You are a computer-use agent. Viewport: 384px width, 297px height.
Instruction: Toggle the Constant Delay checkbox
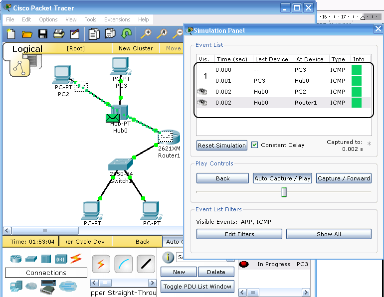(255, 145)
